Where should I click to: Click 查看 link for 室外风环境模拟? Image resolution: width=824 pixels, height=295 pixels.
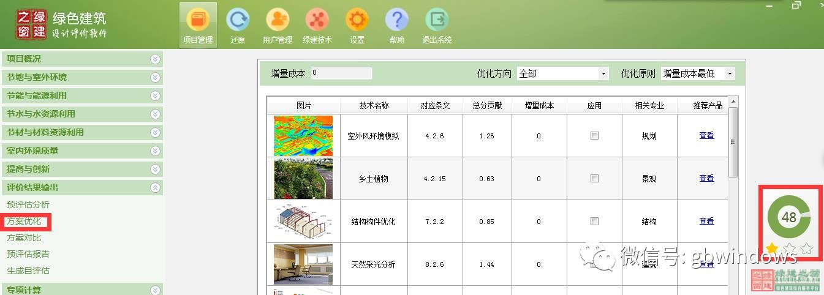(x=706, y=135)
